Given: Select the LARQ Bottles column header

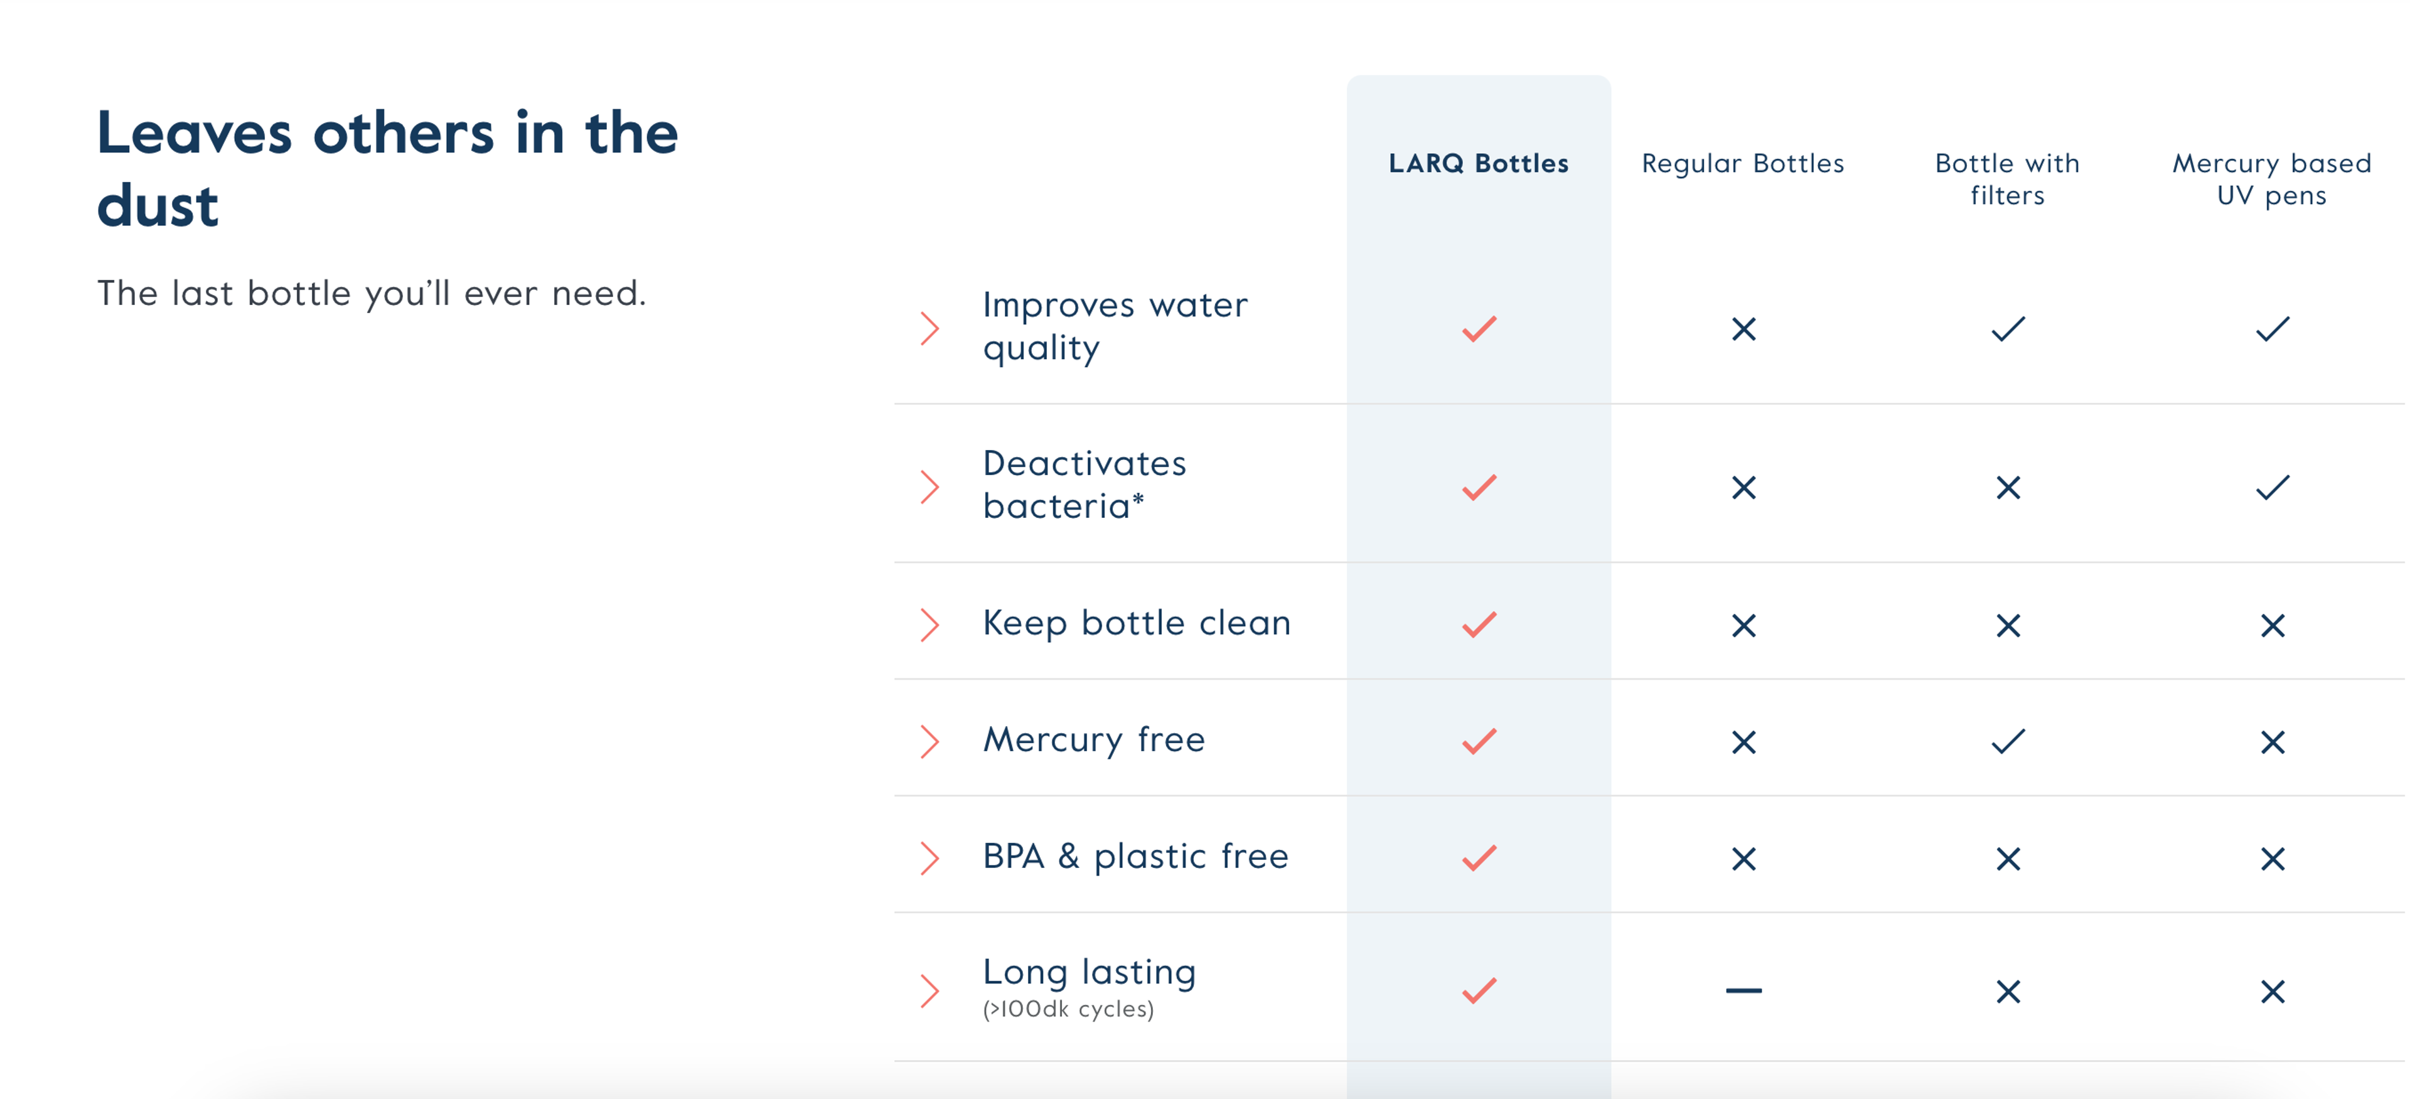Looking at the screenshot, I should 1478,164.
